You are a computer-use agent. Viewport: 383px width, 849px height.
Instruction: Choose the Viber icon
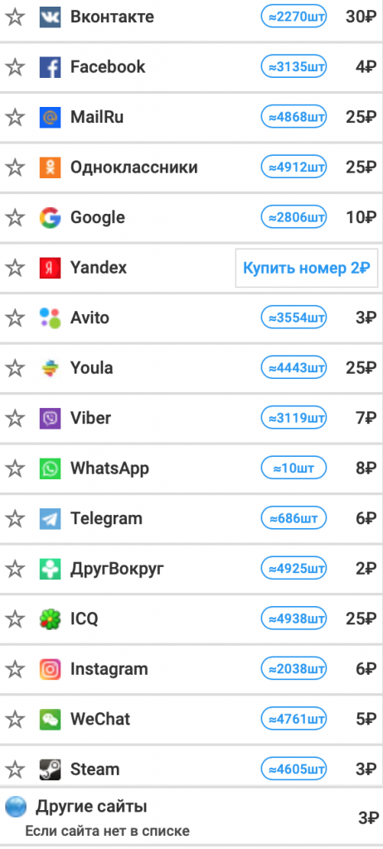(x=50, y=419)
